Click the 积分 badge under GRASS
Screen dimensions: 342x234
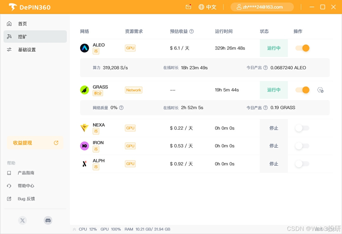point(98,93)
